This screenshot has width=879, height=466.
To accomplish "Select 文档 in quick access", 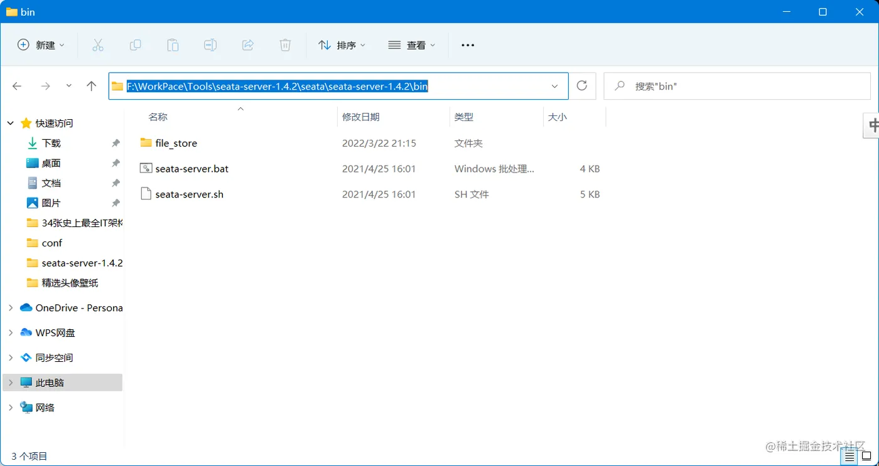I will [51, 183].
